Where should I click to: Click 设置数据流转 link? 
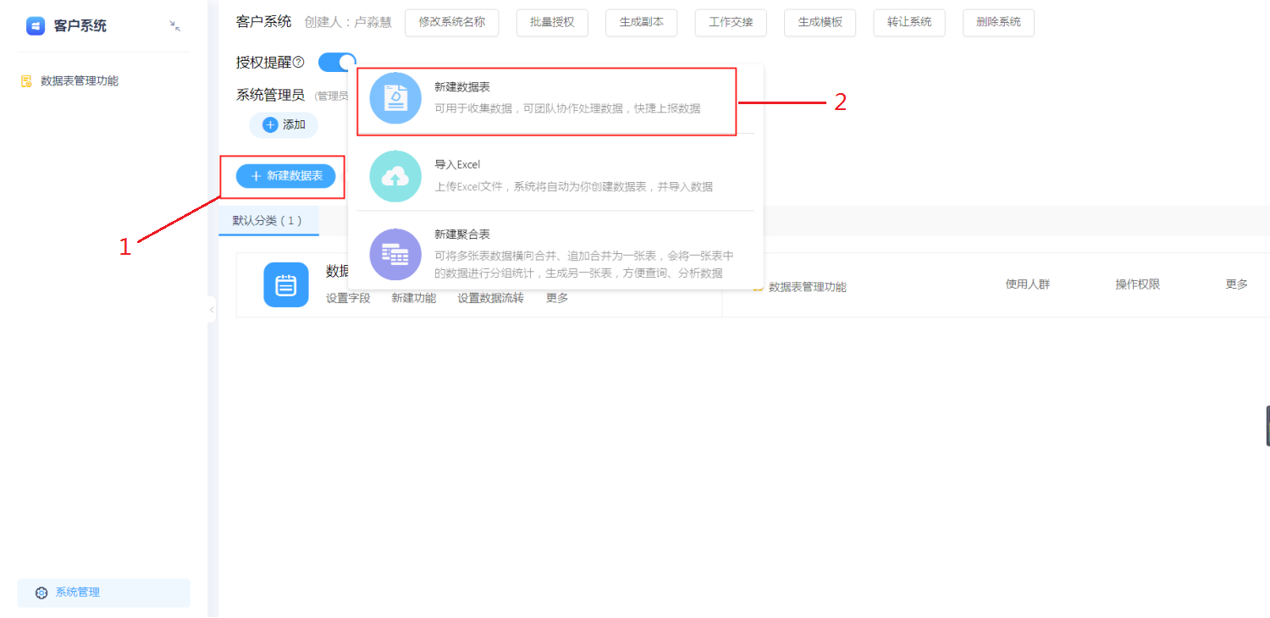click(x=491, y=298)
